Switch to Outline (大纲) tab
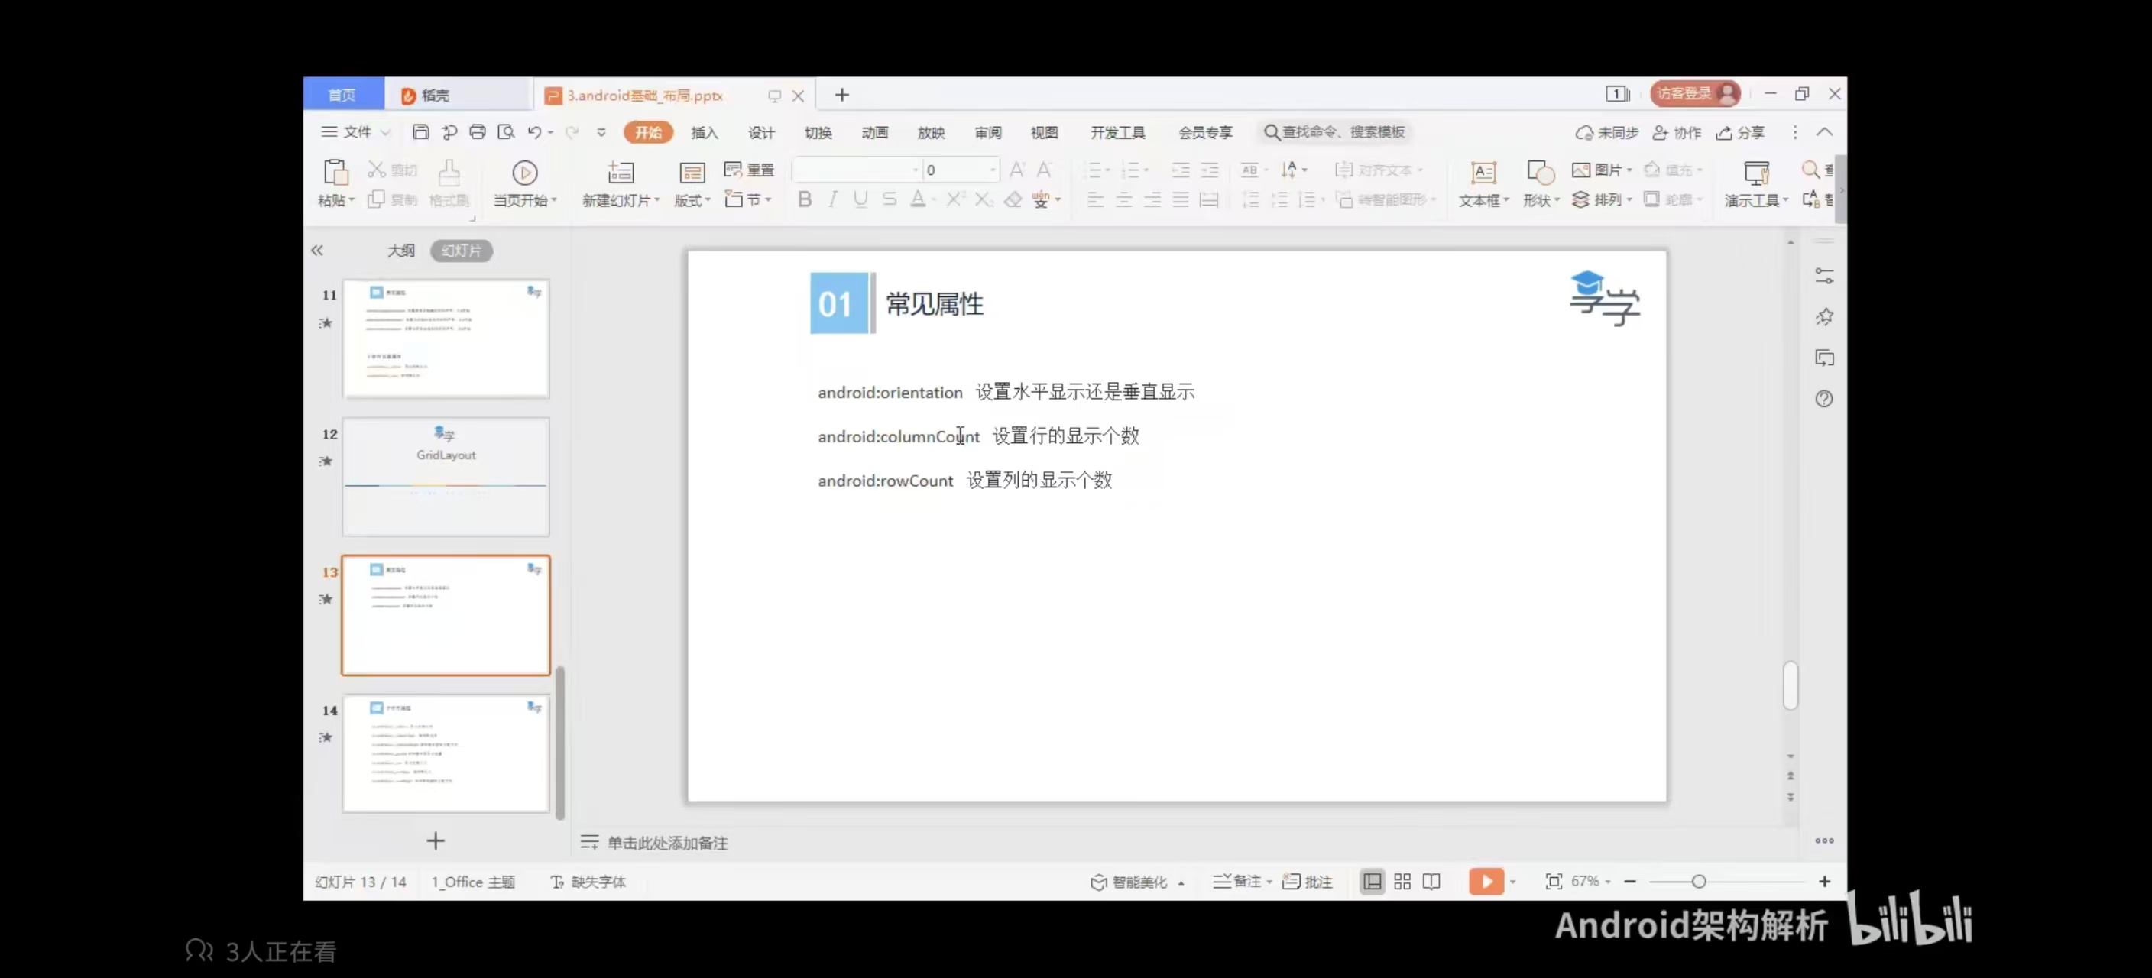Image resolution: width=2152 pixels, height=978 pixels. 401,251
